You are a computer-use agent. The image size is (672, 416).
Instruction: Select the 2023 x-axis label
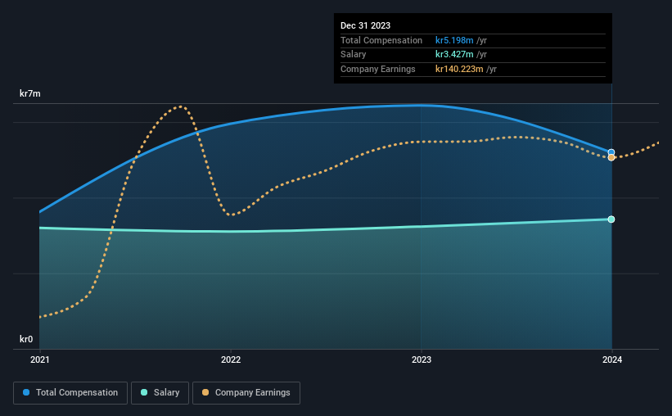click(422, 359)
